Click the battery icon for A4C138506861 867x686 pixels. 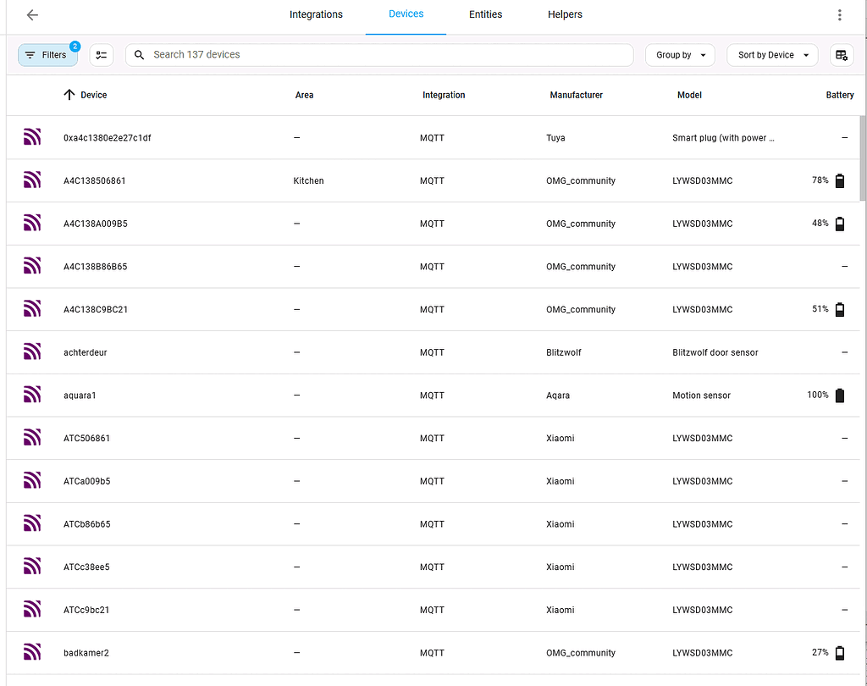(x=839, y=180)
